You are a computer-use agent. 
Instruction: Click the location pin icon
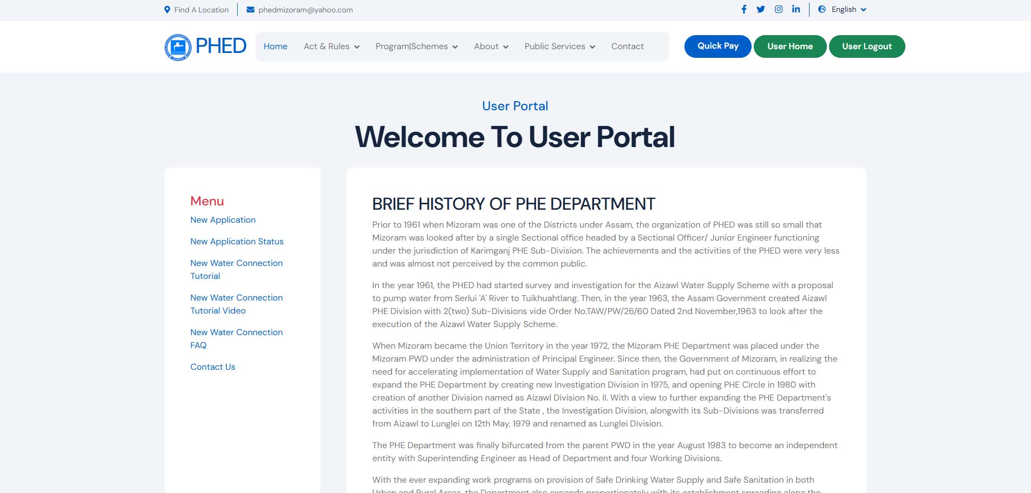click(x=167, y=10)
